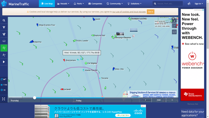This screenshot has height=118, width=209.
Task: Select the Brezzamare vessel marker
Action: 64,60
